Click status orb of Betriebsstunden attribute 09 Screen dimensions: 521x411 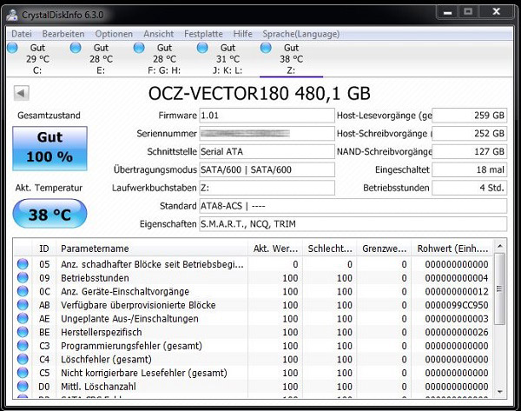(23, 278)
